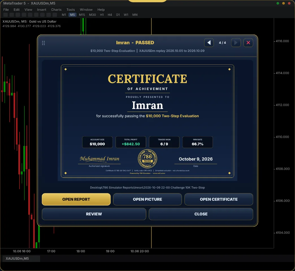295x271 pixels.
Task: Switch to the M1 timeframe
Action: (64, 15)
